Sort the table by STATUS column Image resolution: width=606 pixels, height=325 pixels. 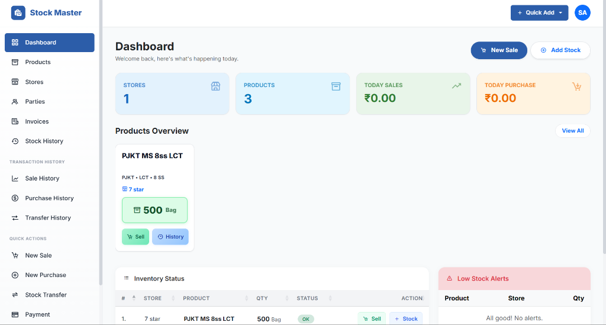coord(314,298)
